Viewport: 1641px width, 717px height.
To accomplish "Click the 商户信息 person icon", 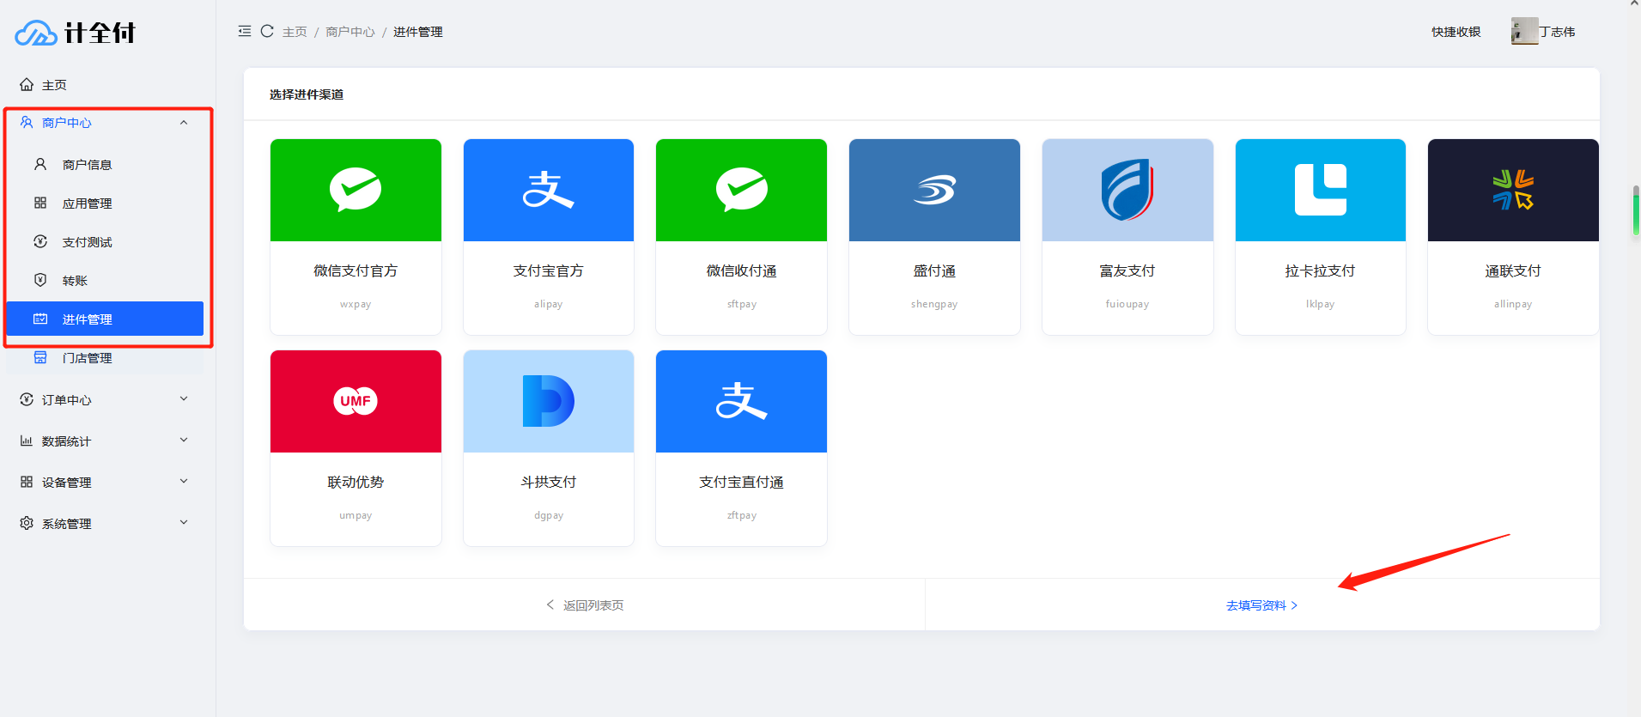I will pos(40,164).
